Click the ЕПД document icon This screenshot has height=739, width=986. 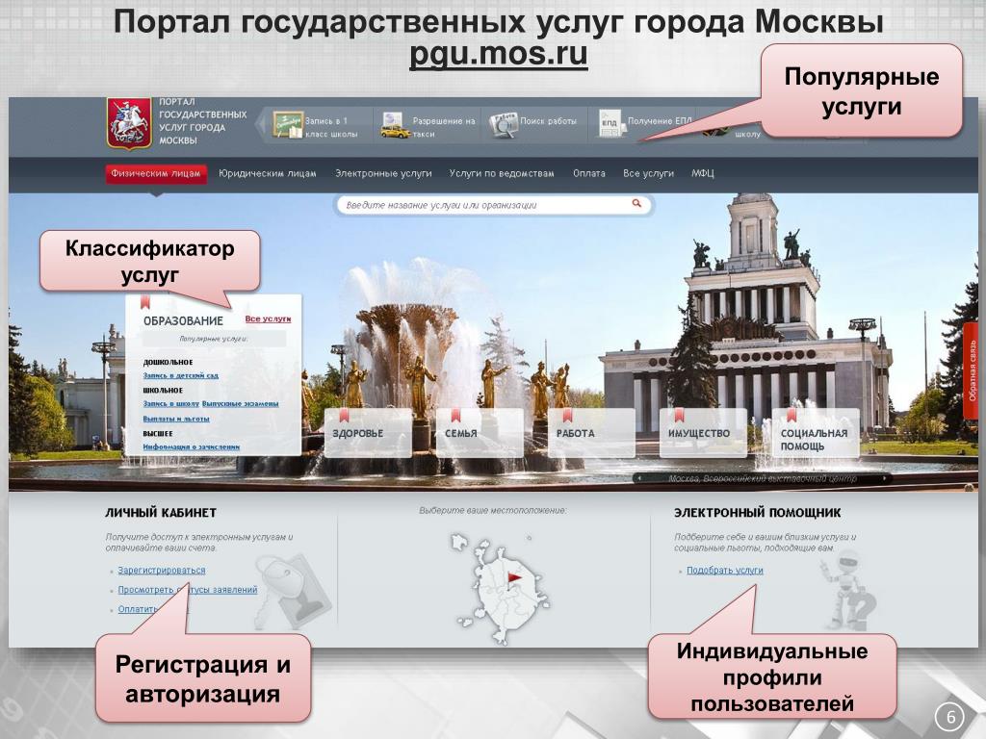point(610,124)
